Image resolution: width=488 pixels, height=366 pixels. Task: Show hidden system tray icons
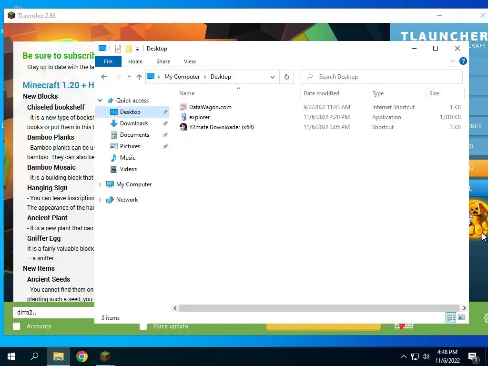pyautogui.click(x=403, y=356)
